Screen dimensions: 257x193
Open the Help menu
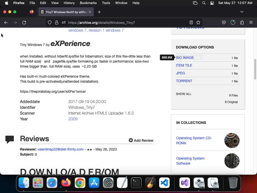[x=136, y=3]
